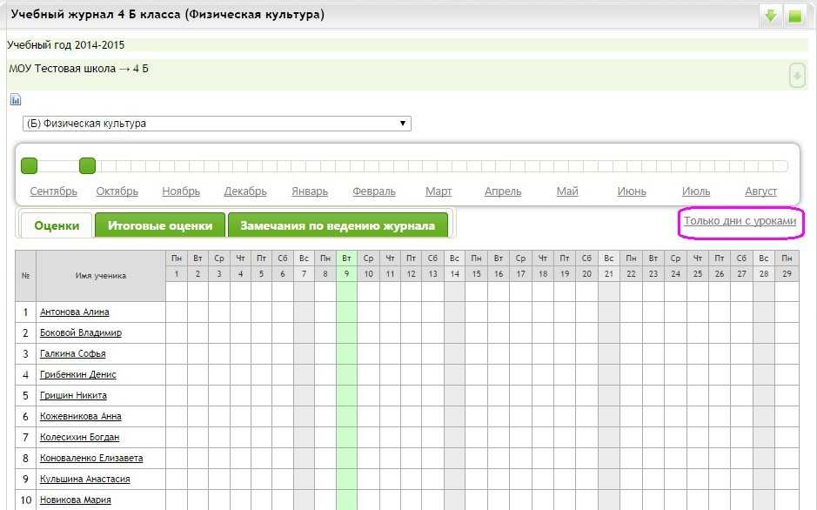This screenshot has height=510, width=817.
Task: Open Коноваленко Елизавета student link
Action: pyautogui.click(x=91, y=459)
